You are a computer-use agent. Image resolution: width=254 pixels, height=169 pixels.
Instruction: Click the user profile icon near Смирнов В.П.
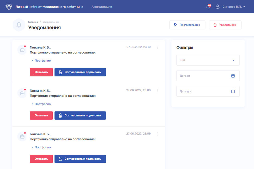click(x=217, y=6)
